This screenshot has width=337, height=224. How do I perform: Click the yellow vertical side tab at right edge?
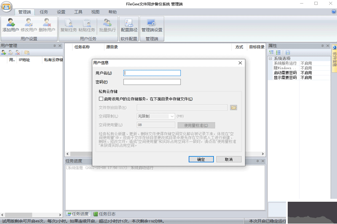[x=334, y=58]
